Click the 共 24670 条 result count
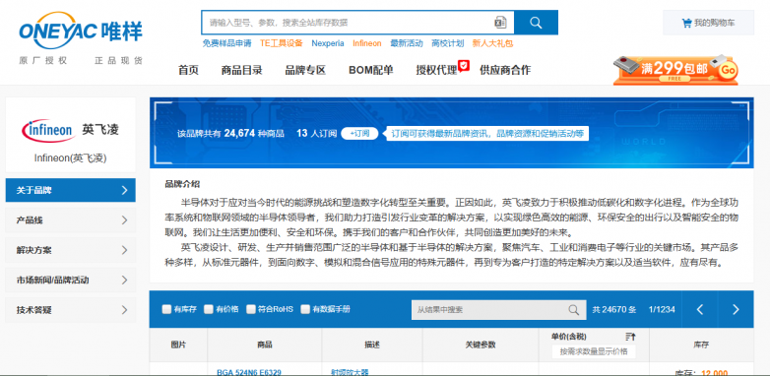Screen dimensions: 770x376 (613, 310)
